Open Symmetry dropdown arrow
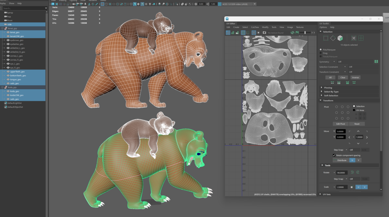The width and height of the screenshot is (389, 217). click(x=334, y=62)
